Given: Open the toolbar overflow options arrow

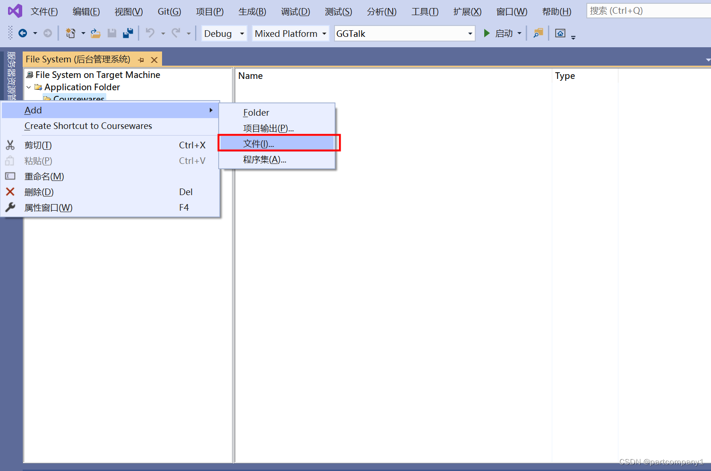Looking at the screenshot, I should 573,37.
